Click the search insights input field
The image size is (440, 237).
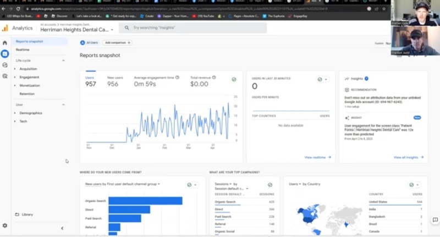pyautogui.click(x=193, y=27)
